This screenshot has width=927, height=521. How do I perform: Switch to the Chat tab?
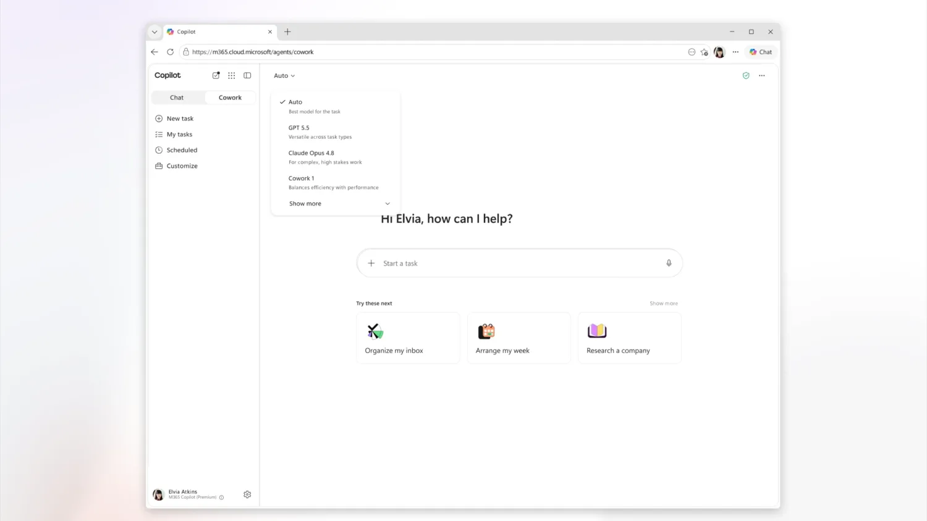(x=177, y=98)
